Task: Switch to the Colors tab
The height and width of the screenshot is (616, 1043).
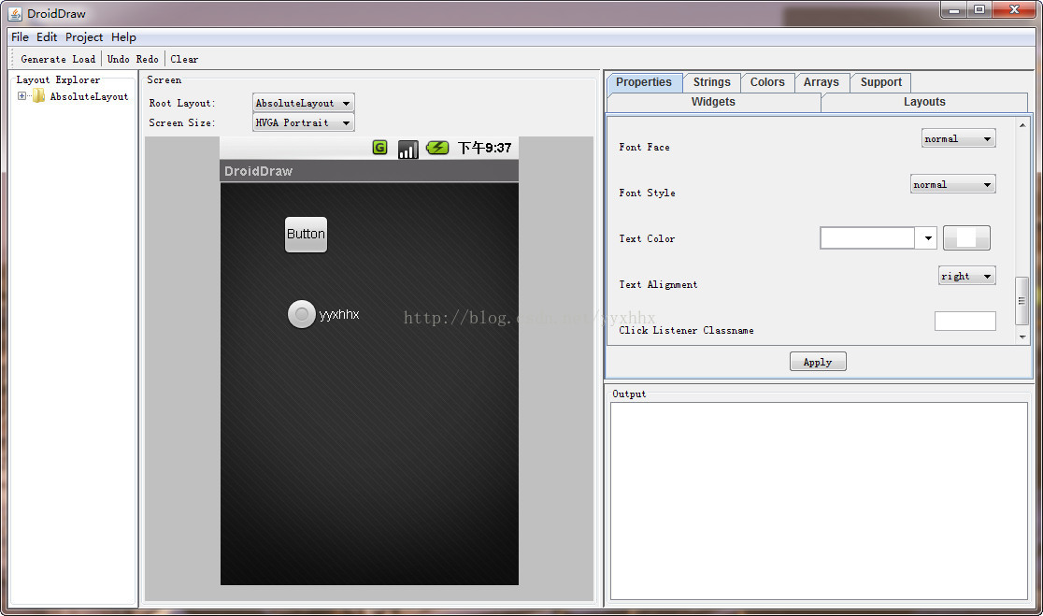Action: (767, 82)
